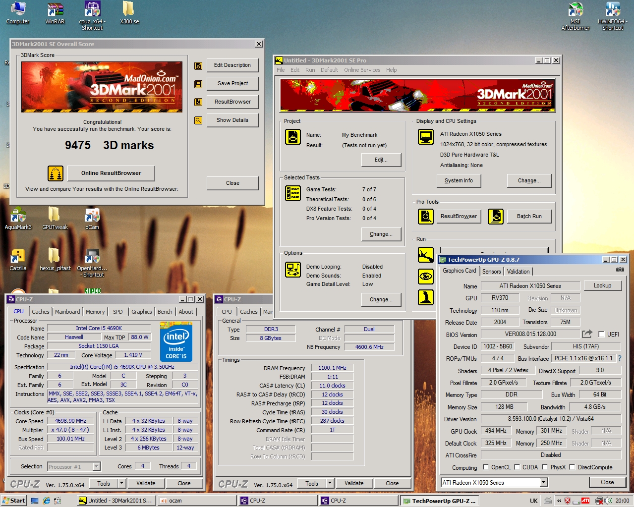Viewport: 634px width, 507px height.
Task: Click the Batch Run icon in Pro Tools
Action: tap(496, 216)
